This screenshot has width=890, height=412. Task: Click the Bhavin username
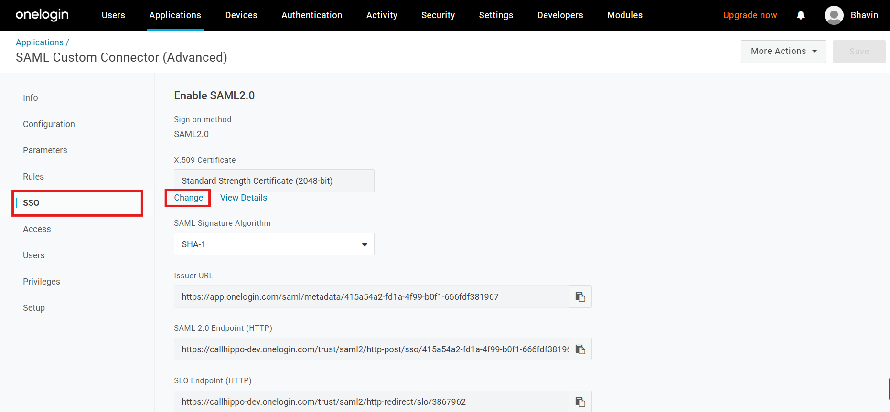tap(864, 15)
